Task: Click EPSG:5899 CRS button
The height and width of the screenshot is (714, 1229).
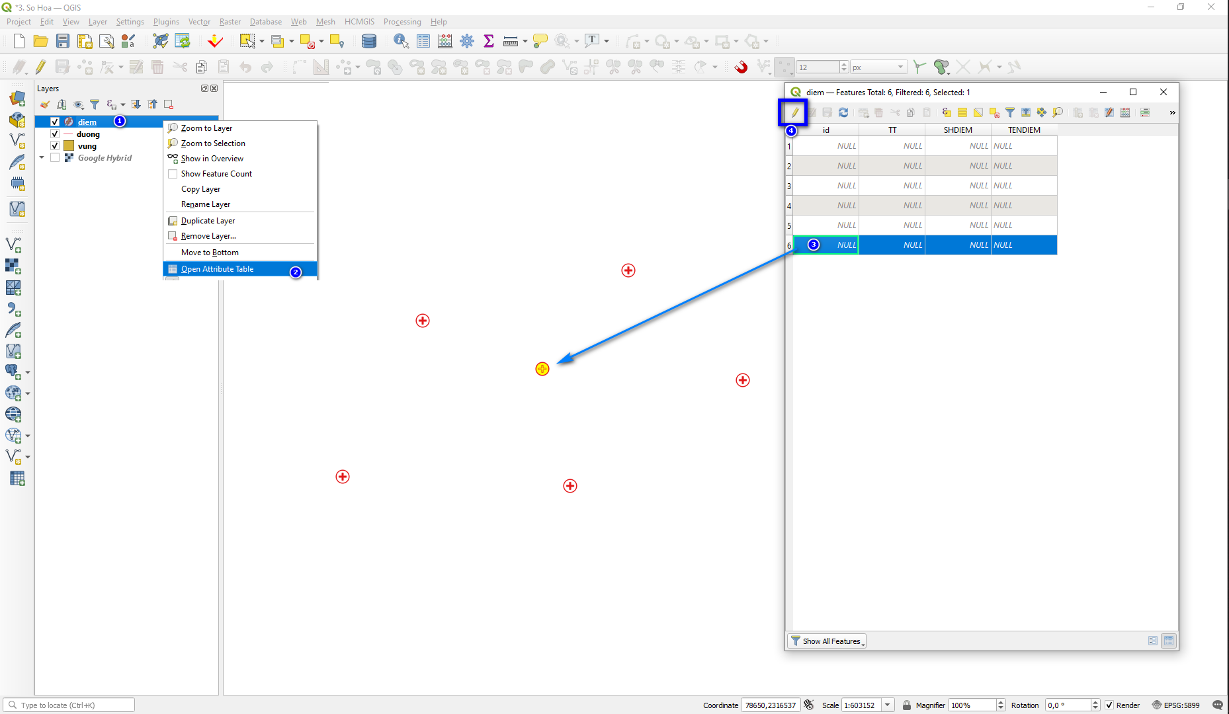Action: (1176, 705)
